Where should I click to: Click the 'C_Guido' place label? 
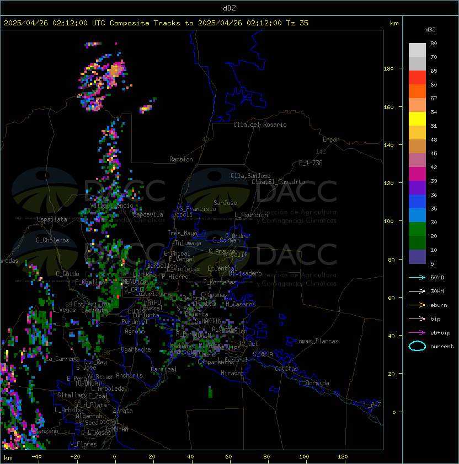pyautogui.click(x=67, y=274)
